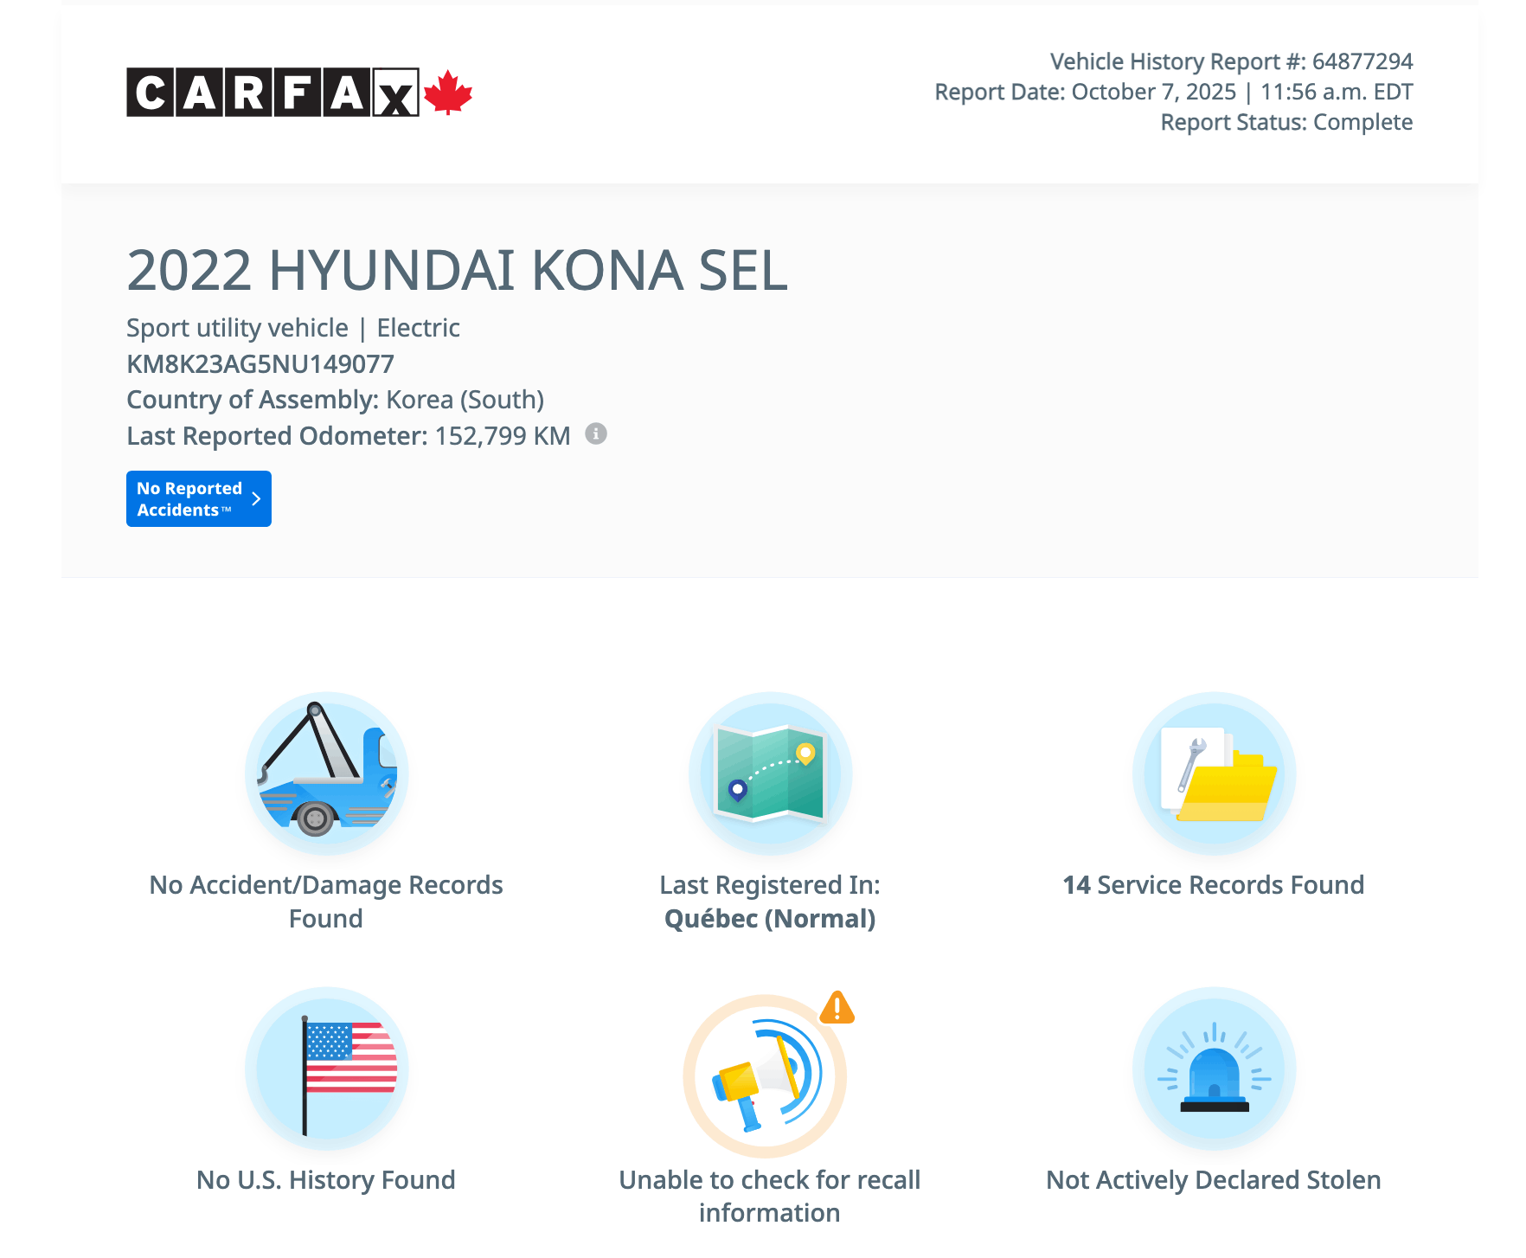Viewport: 1526px width, 1258px height.
Task: Click the CARFAX logo
Action: 272,92
